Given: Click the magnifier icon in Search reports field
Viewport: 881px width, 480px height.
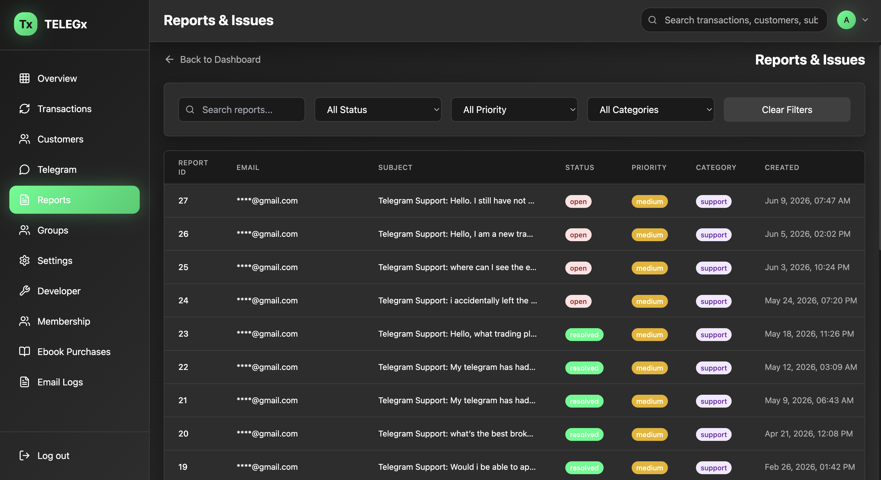Looking at the screenshot, I should (x=190, y=110).
